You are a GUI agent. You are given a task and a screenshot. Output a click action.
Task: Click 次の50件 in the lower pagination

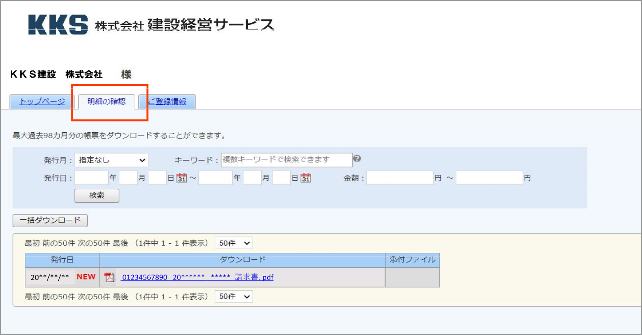point(94,297)
